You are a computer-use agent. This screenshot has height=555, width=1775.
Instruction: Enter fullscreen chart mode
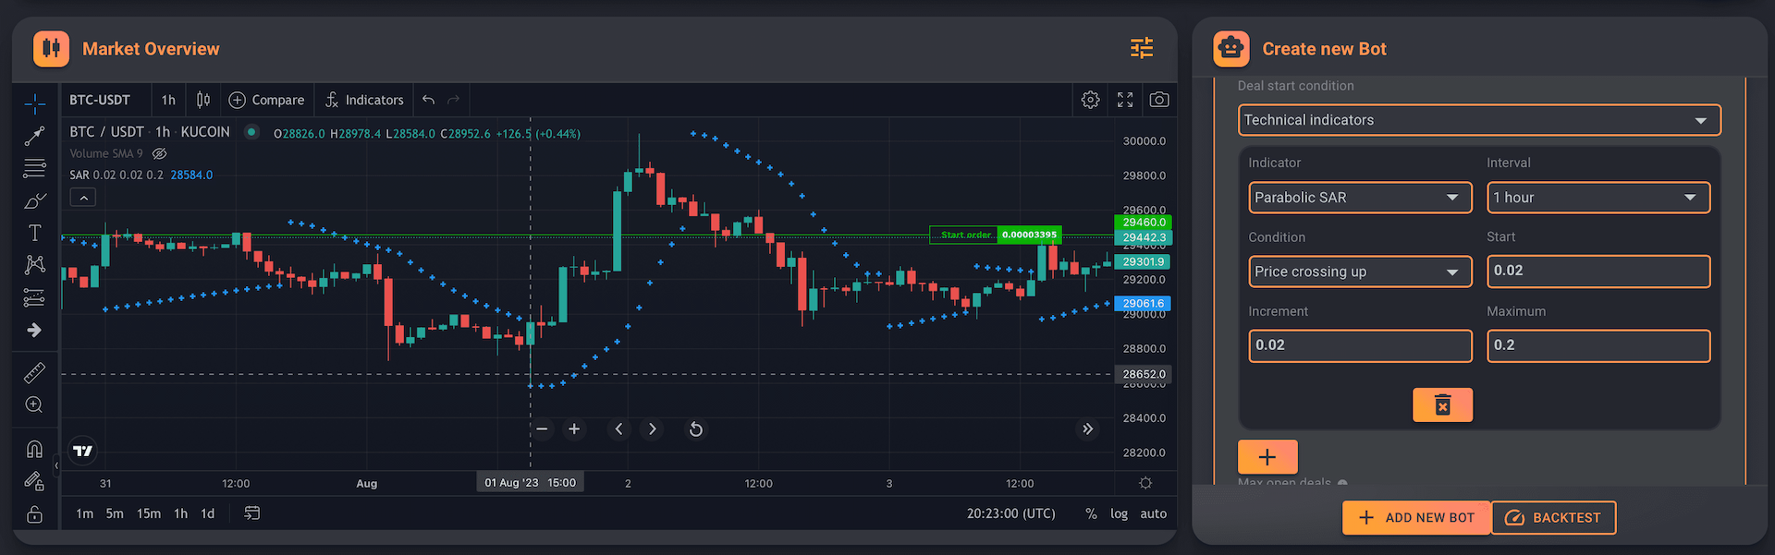pyautogui.click(x=1124, y=100)
